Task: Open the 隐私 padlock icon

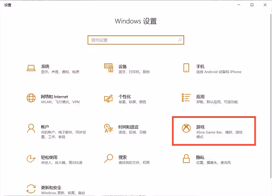Action: pos(186,159)
